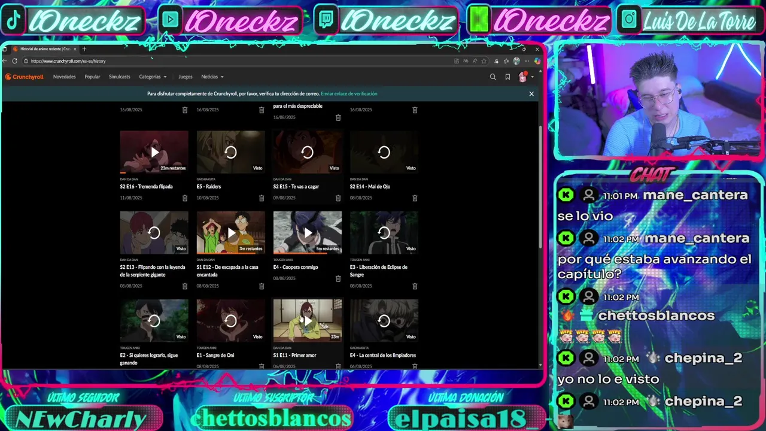Click the '23m restantes' label
This screenshot has height=431, width=766.
click(173, 168)
